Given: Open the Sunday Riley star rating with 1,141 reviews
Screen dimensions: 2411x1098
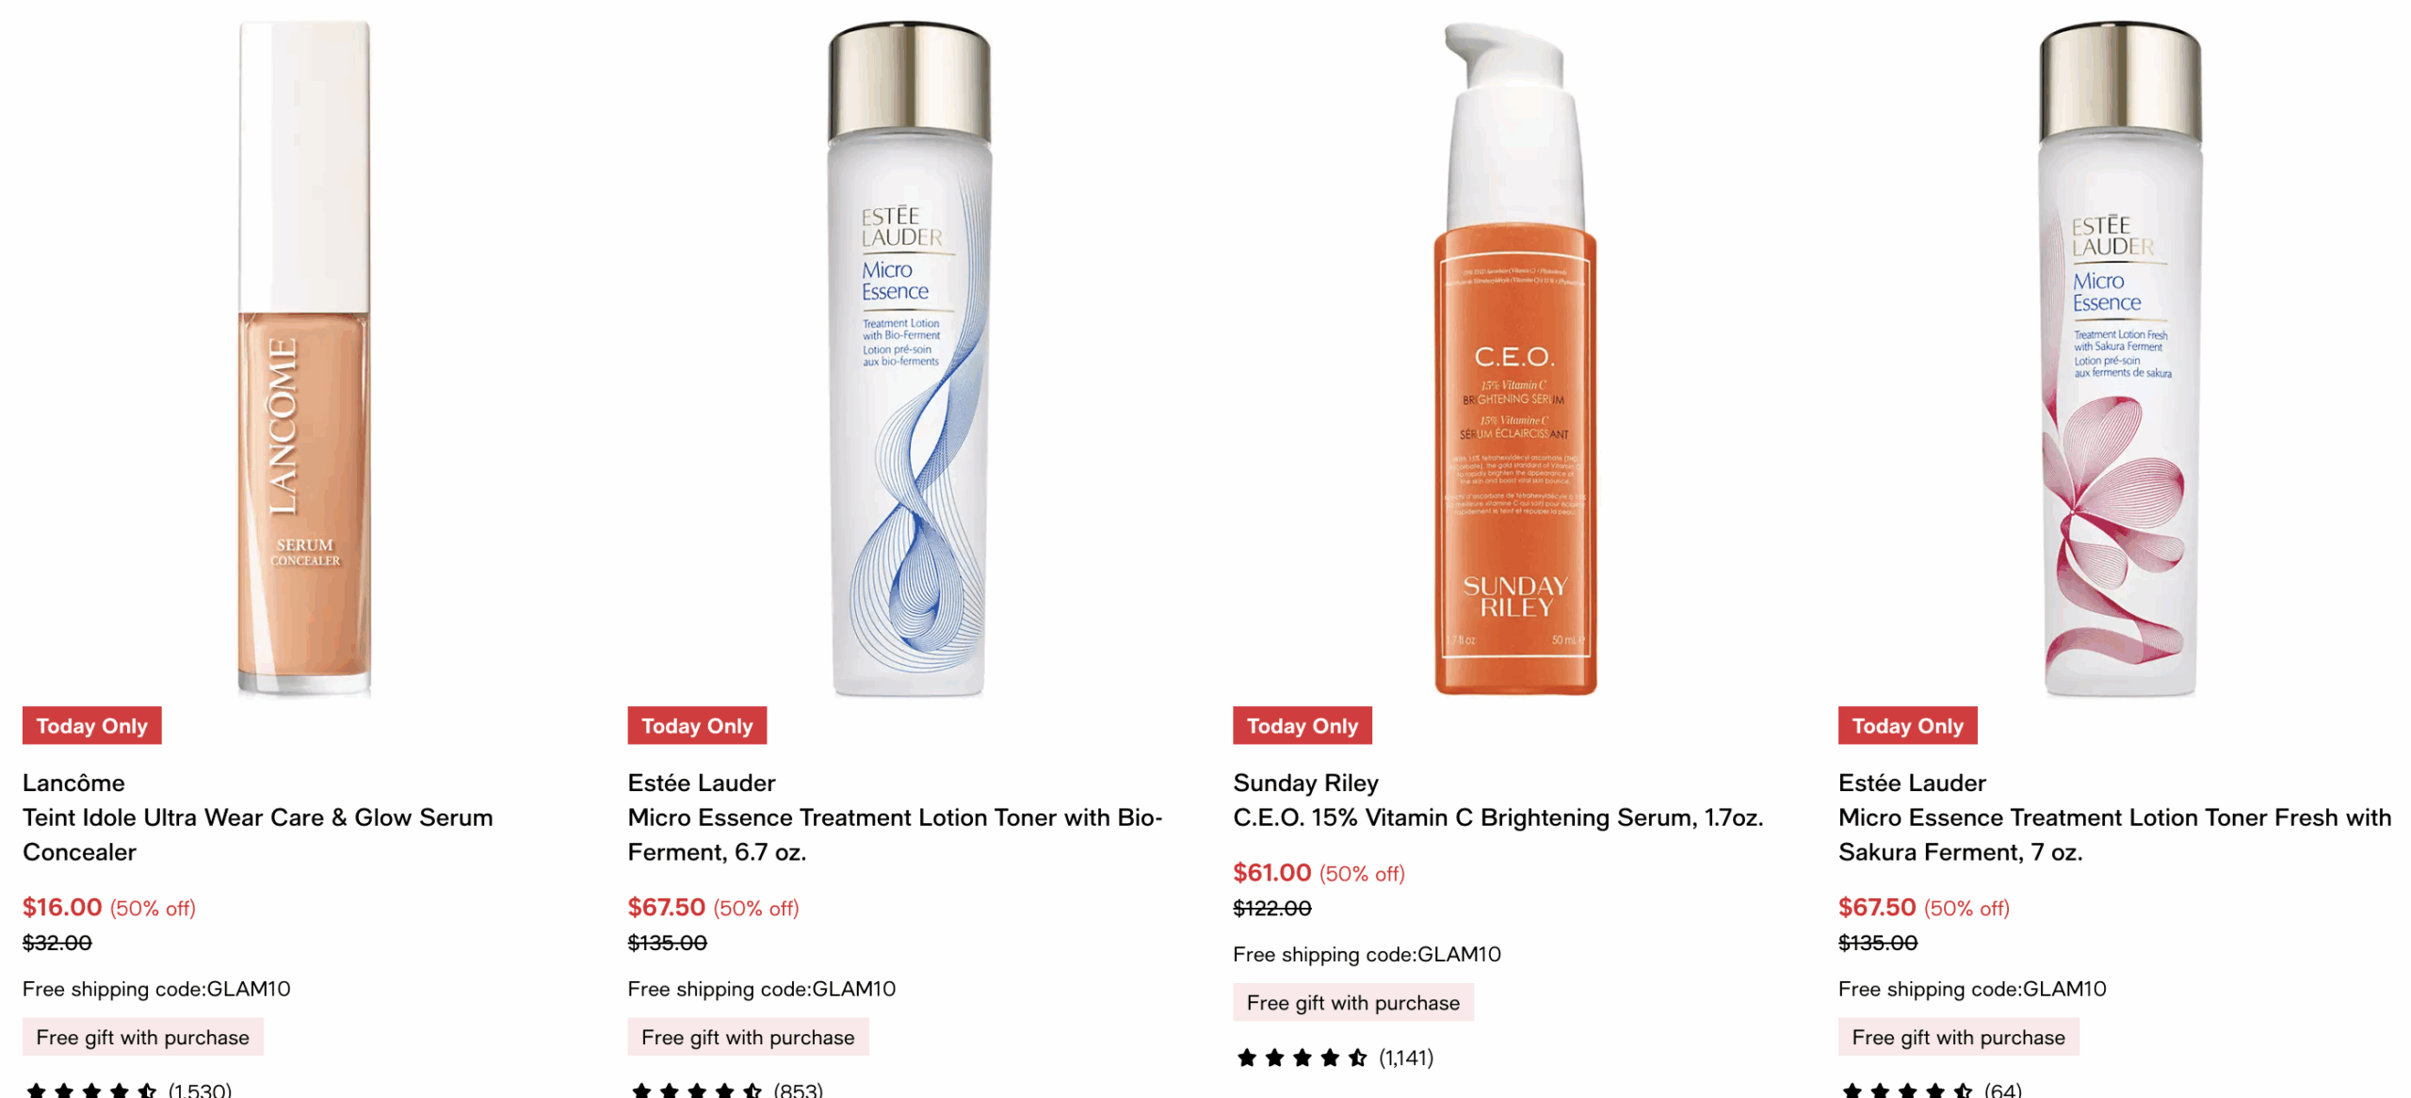Looking at the screenshot, I should point(1334,1058).
